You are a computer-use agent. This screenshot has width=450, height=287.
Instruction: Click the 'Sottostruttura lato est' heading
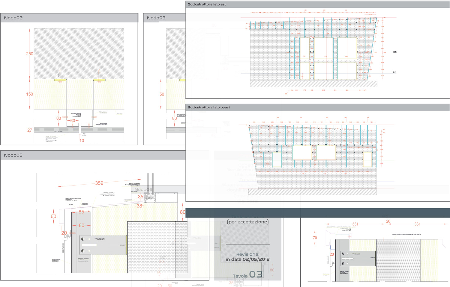tap(207, 4)
